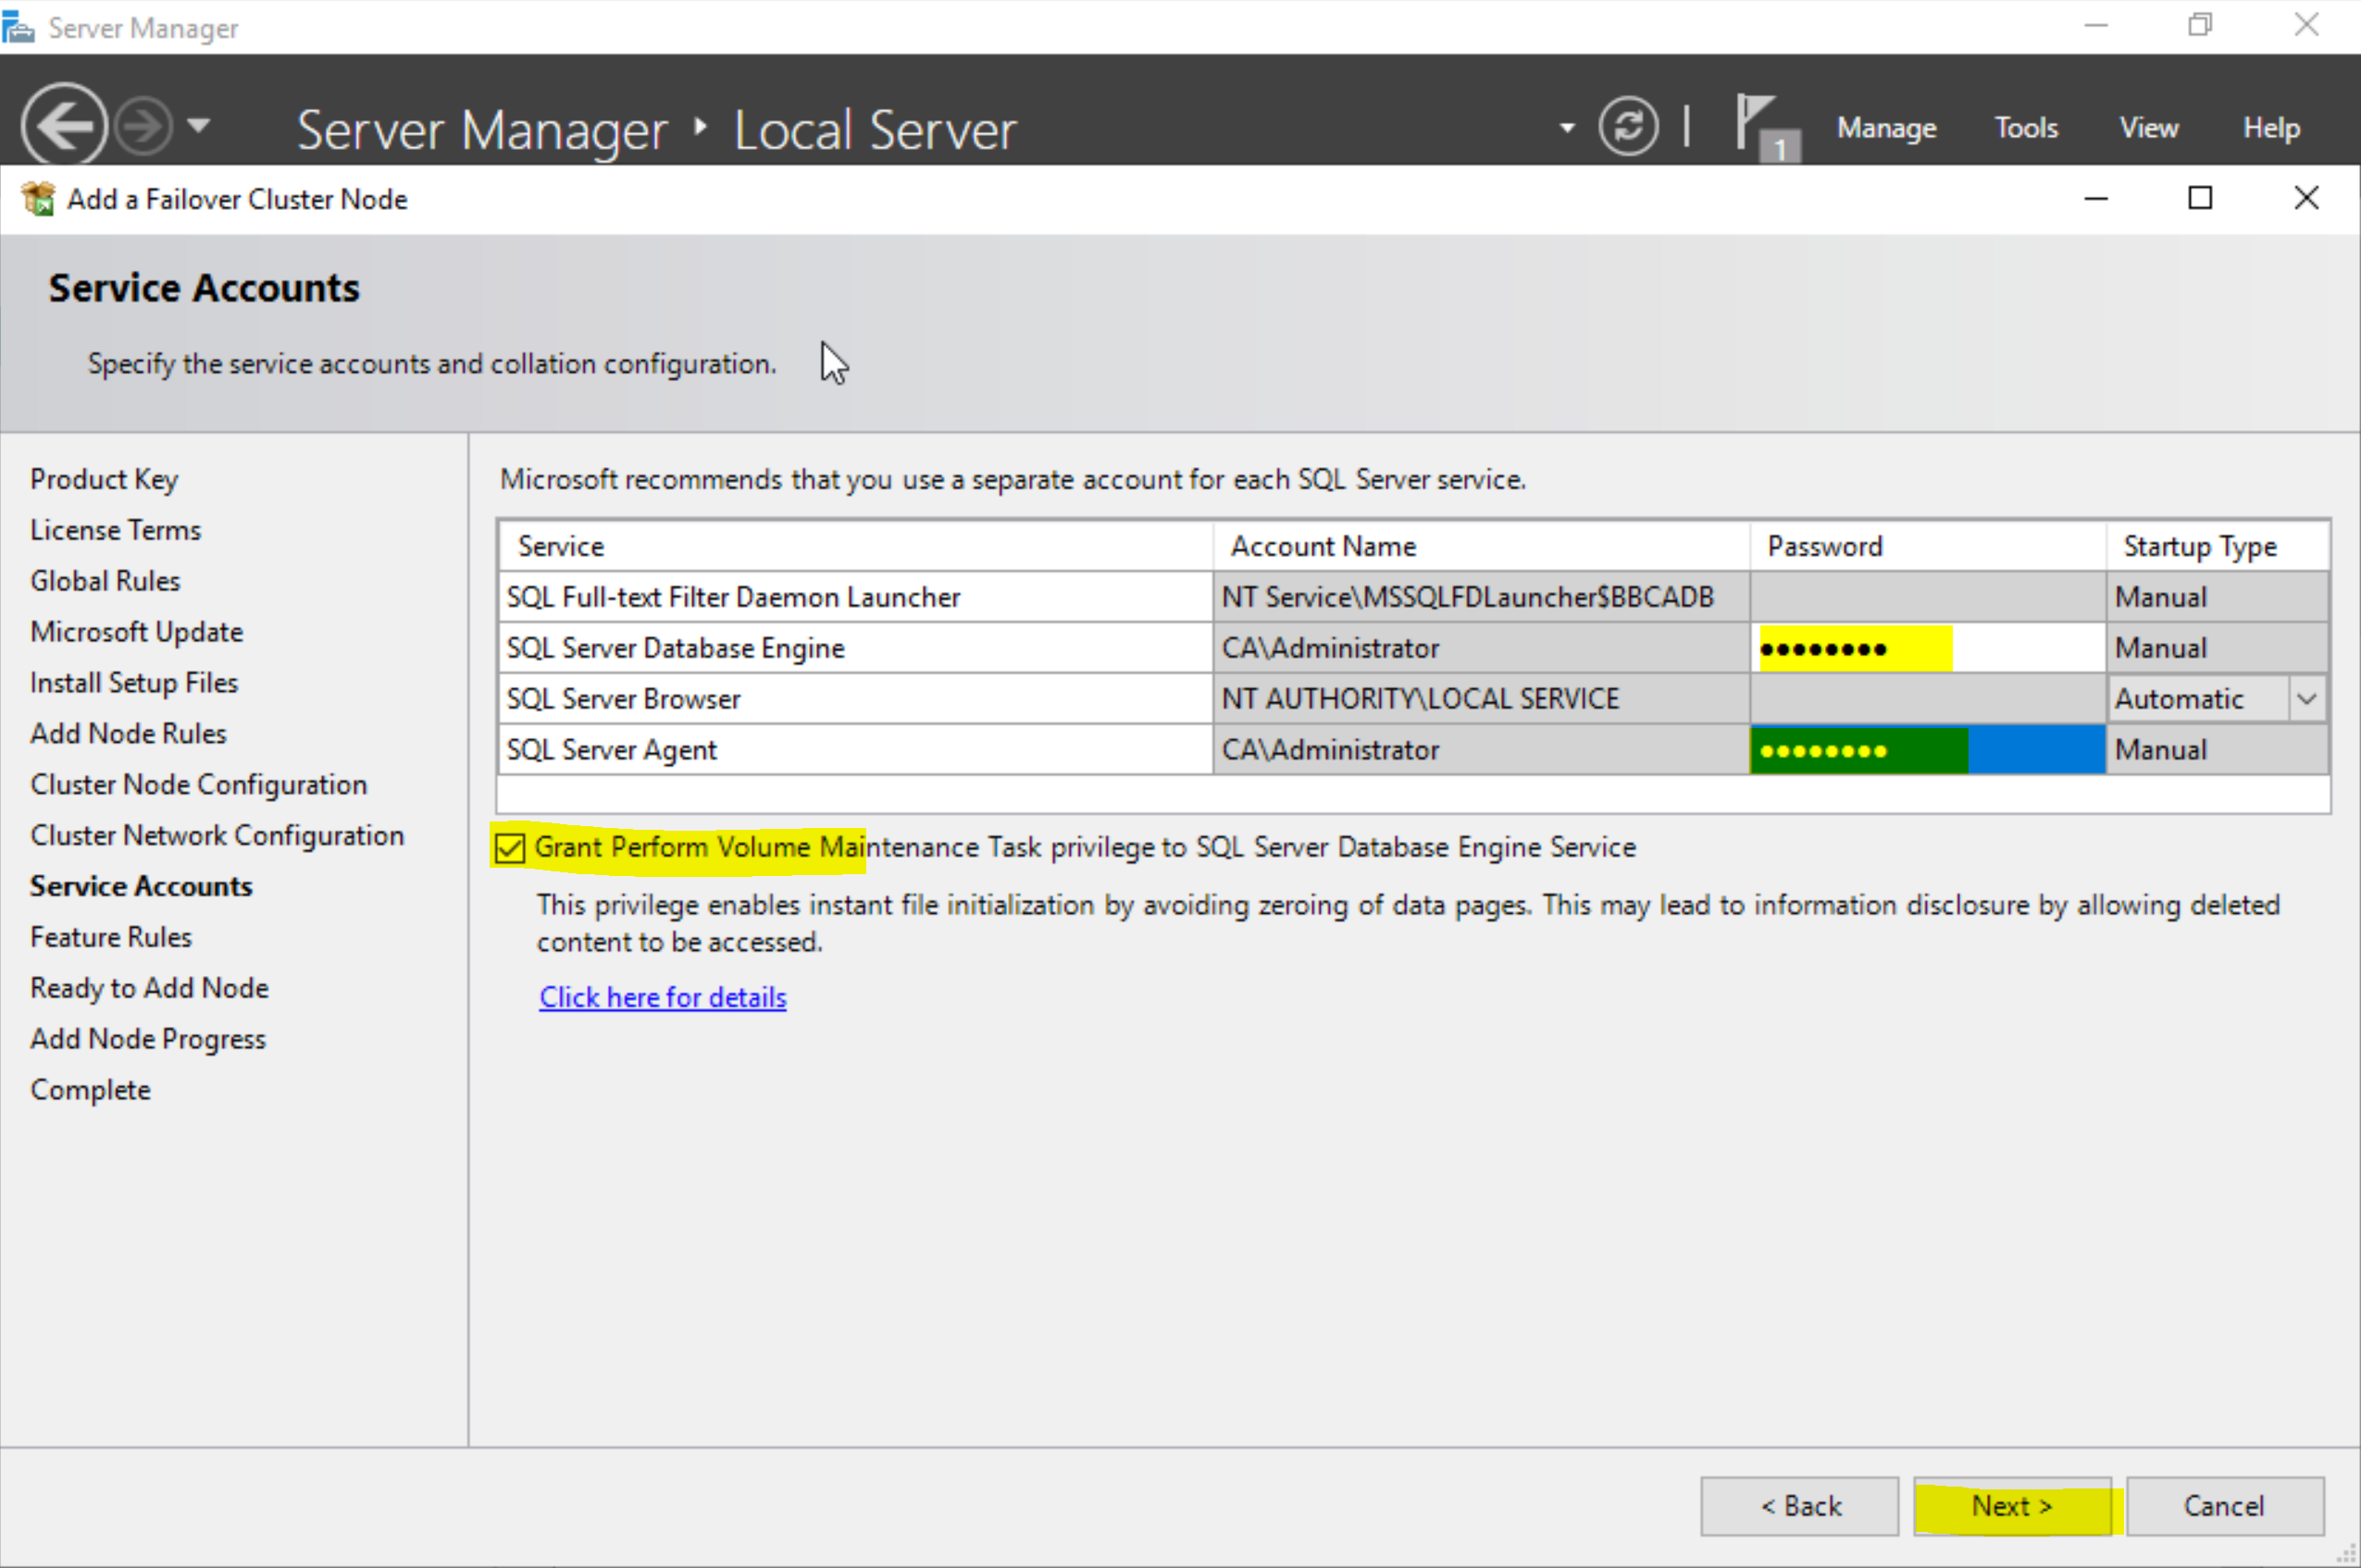Select Add Node Progress step
Image resolution: width=2361 pixels, height=1568 pixels.
(x=148, y=1039)
